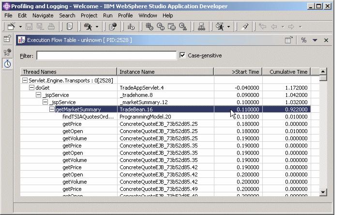This screenshot has height=215, width=345.
Task: Click the Save toolbar icon
Action: coord(29,27)
